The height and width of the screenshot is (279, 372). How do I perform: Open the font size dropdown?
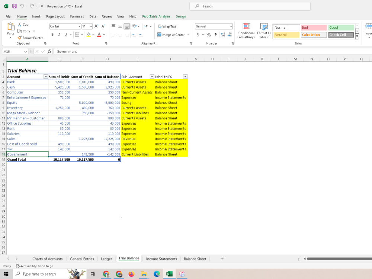[x=91, y=26]
